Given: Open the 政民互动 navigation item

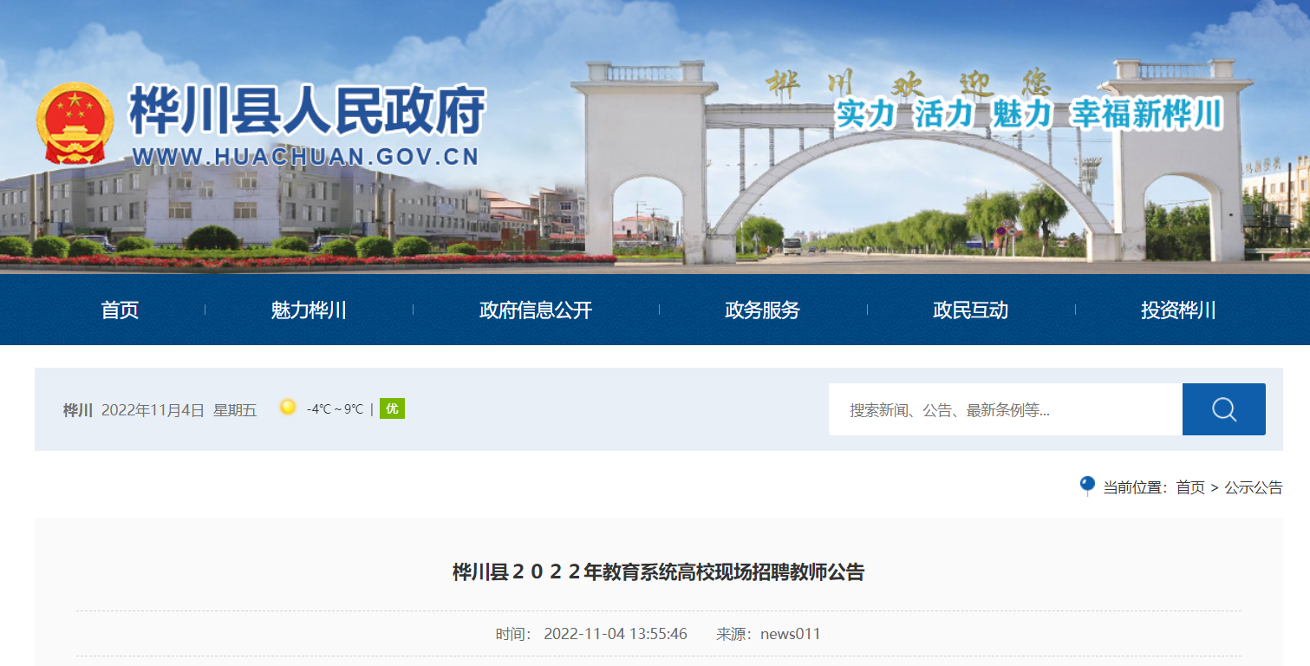Looking at the screenshot, I should click(x=970, y=310).
